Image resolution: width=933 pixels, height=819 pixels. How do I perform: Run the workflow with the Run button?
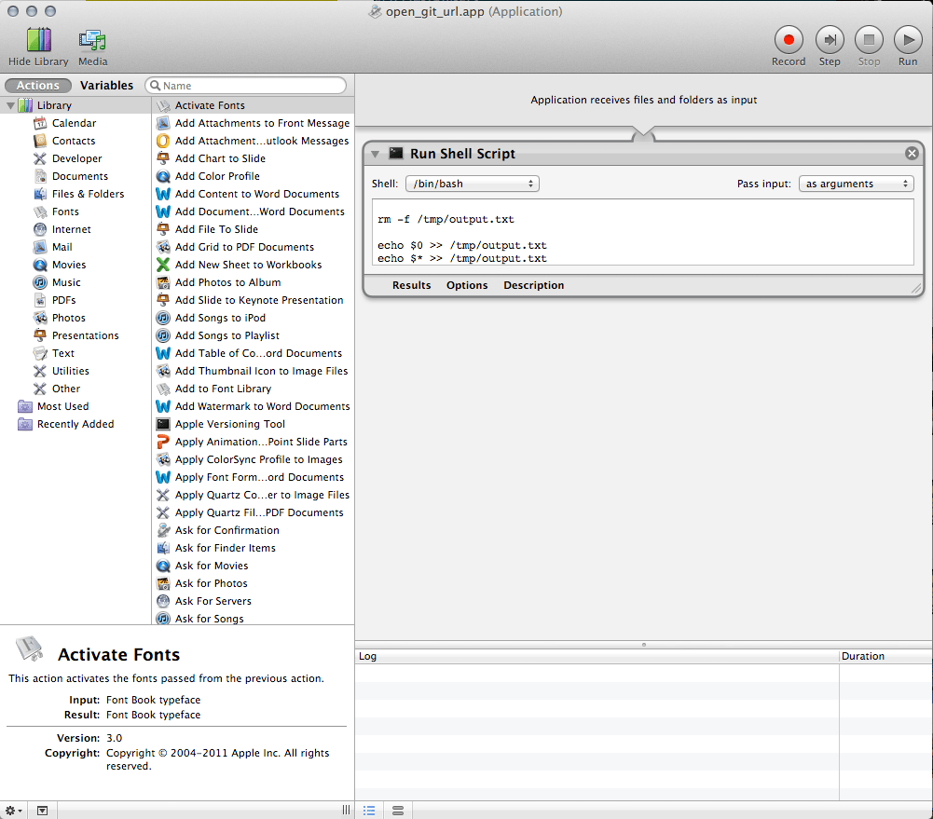[908, 40]
